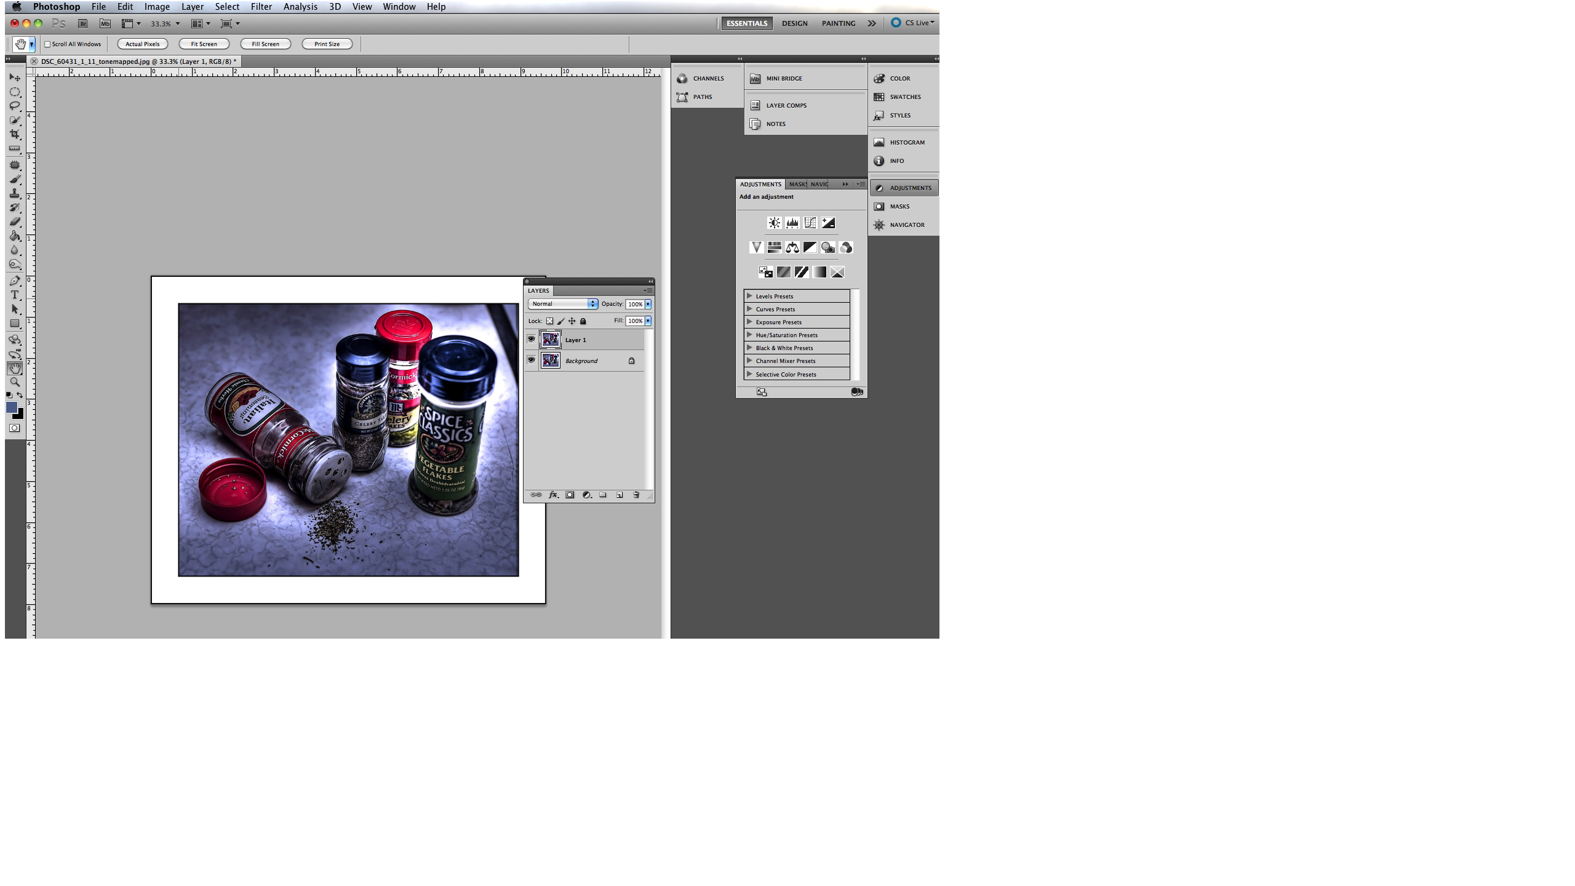Click the Actual Pixels button
1575x886 pixels.
(x=142, y=44)
